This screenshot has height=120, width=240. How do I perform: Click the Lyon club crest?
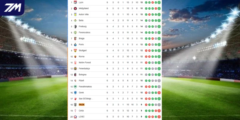75,2
